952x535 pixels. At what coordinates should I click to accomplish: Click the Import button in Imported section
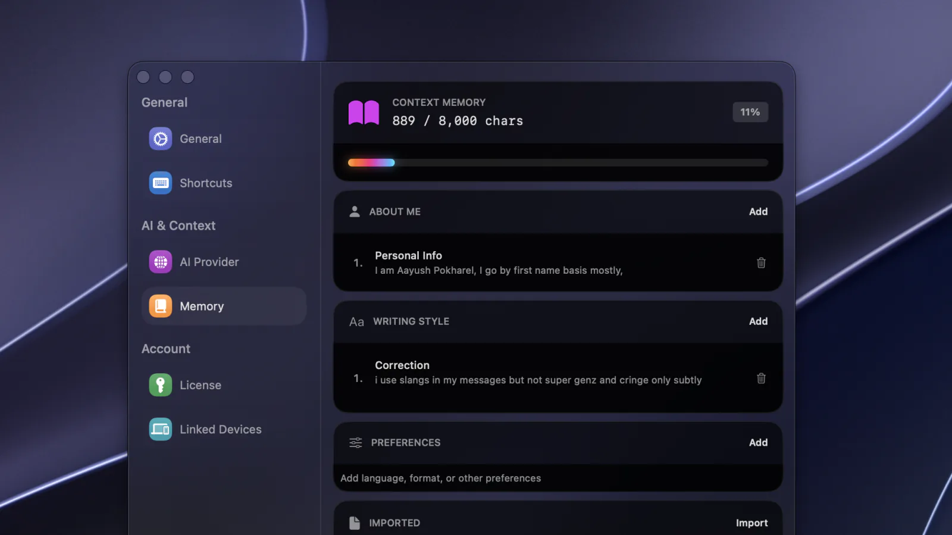(751, 523)
